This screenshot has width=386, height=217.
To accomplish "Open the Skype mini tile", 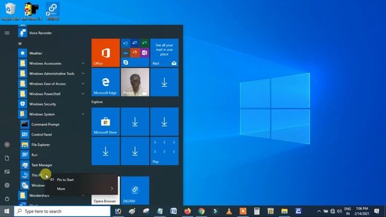I will click(126, 63).
